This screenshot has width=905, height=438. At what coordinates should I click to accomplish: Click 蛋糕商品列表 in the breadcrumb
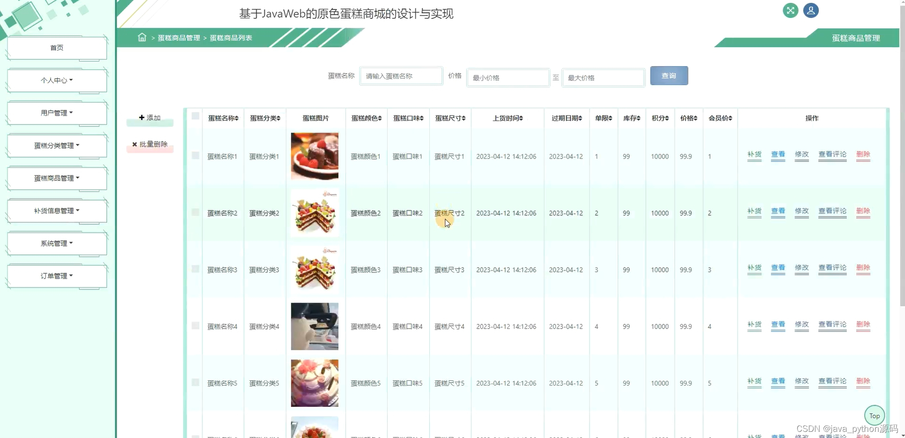[231, 38]
